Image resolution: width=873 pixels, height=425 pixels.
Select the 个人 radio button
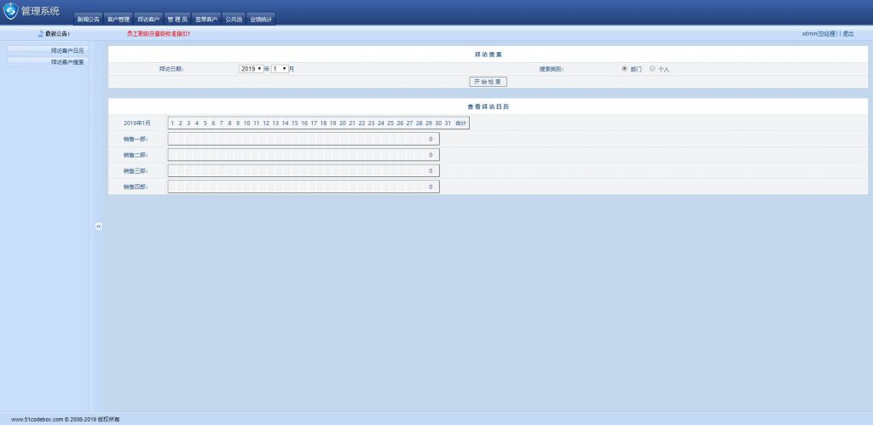tap(652, 68)
